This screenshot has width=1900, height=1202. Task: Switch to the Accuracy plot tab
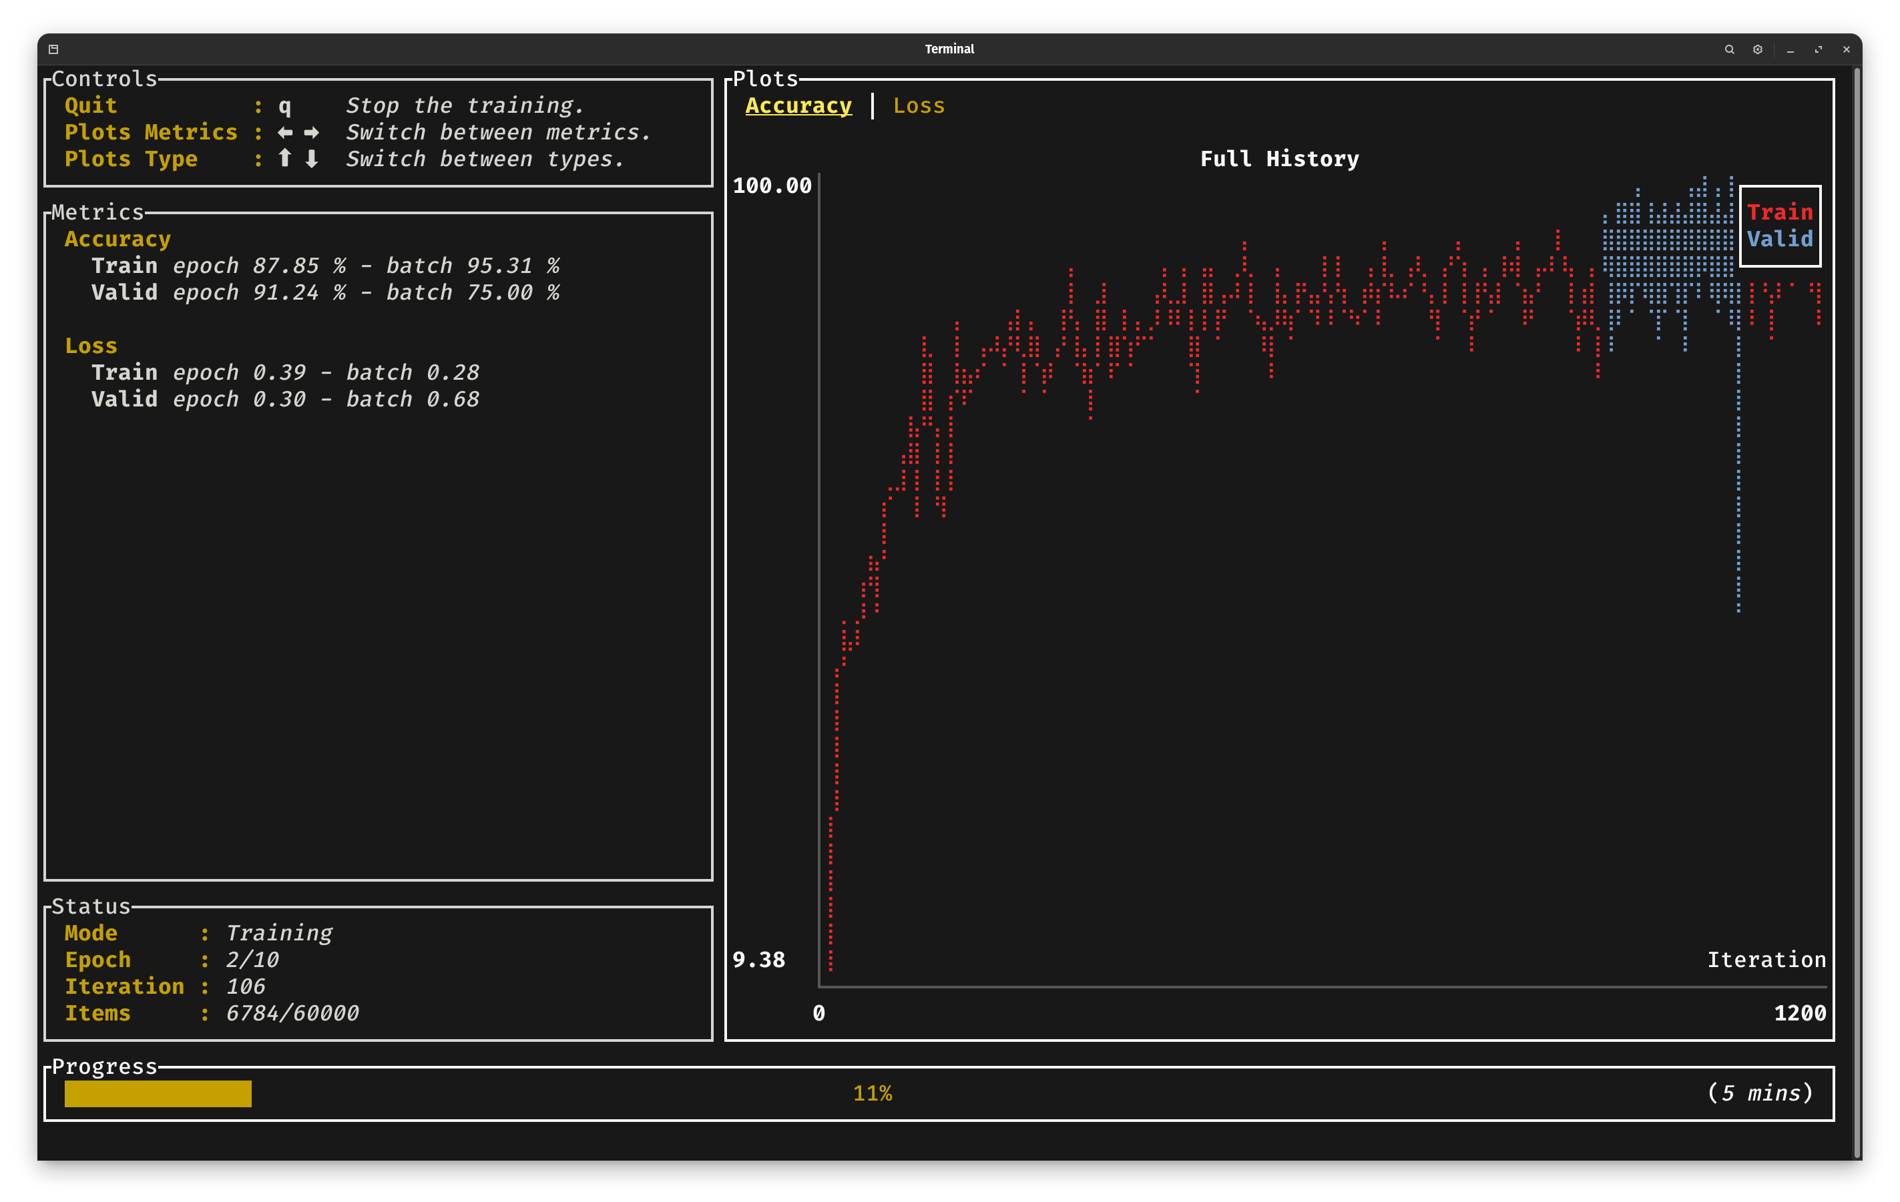point(798,105)
